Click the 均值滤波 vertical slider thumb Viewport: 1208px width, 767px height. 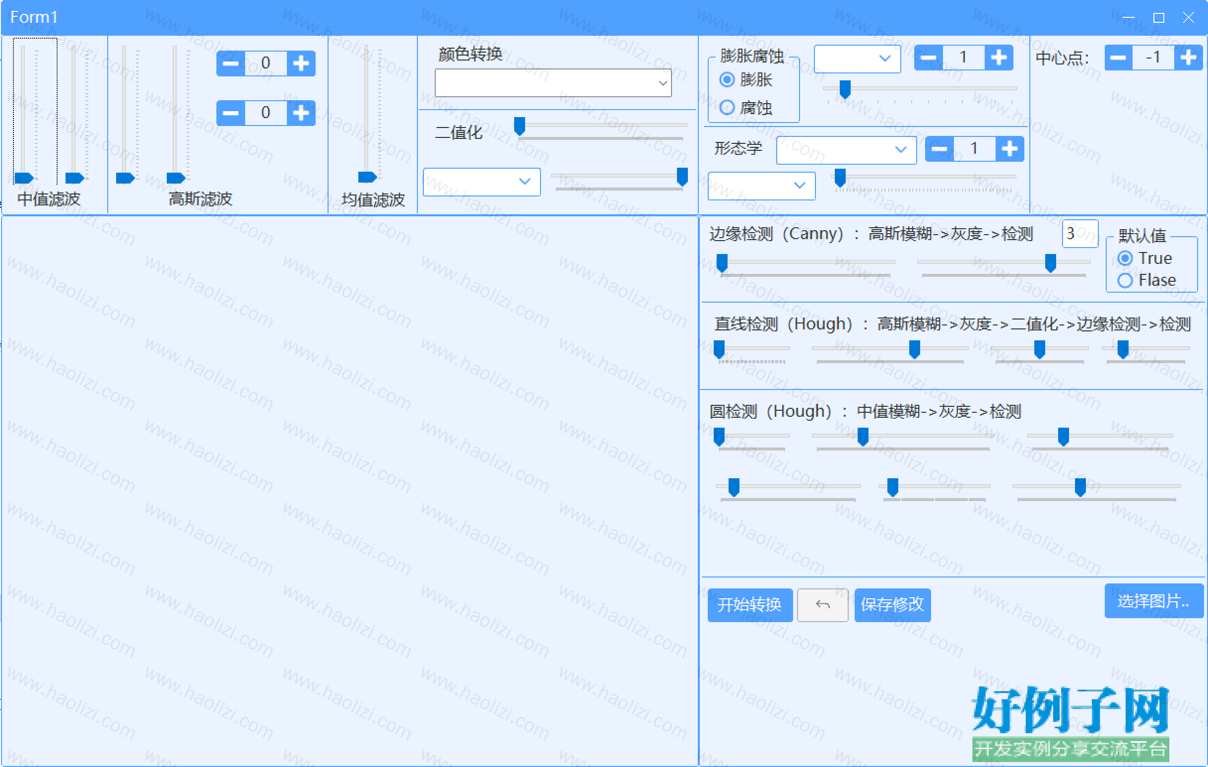coord(368,177)
